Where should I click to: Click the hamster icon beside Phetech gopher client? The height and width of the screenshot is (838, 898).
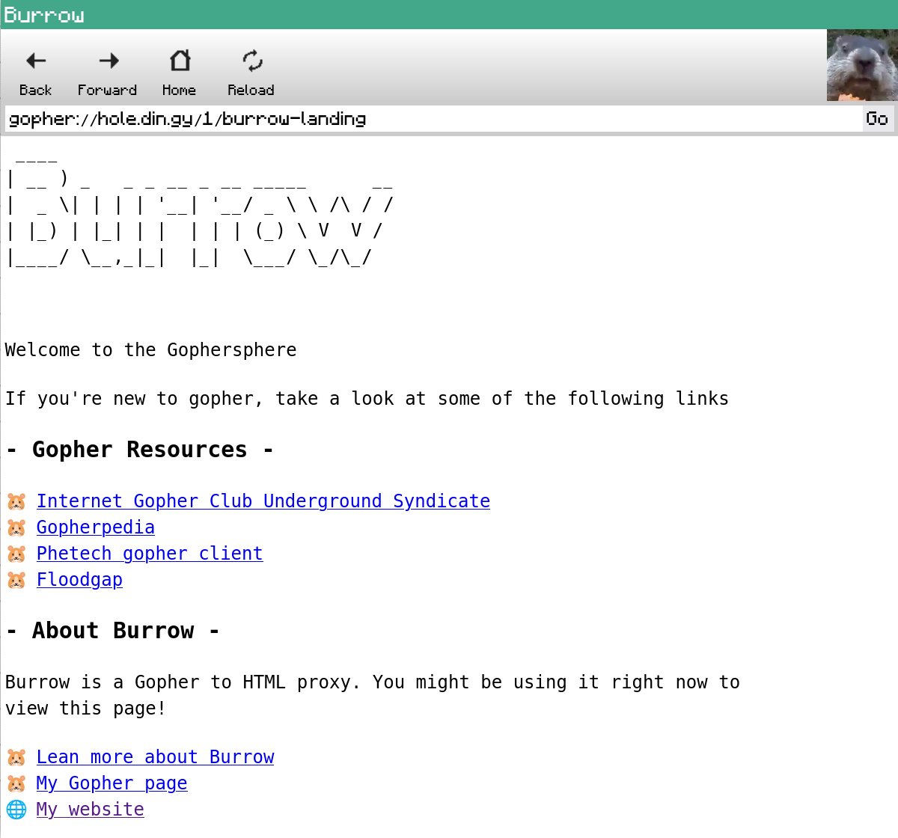pyautogui.click(x=16, y=554)
